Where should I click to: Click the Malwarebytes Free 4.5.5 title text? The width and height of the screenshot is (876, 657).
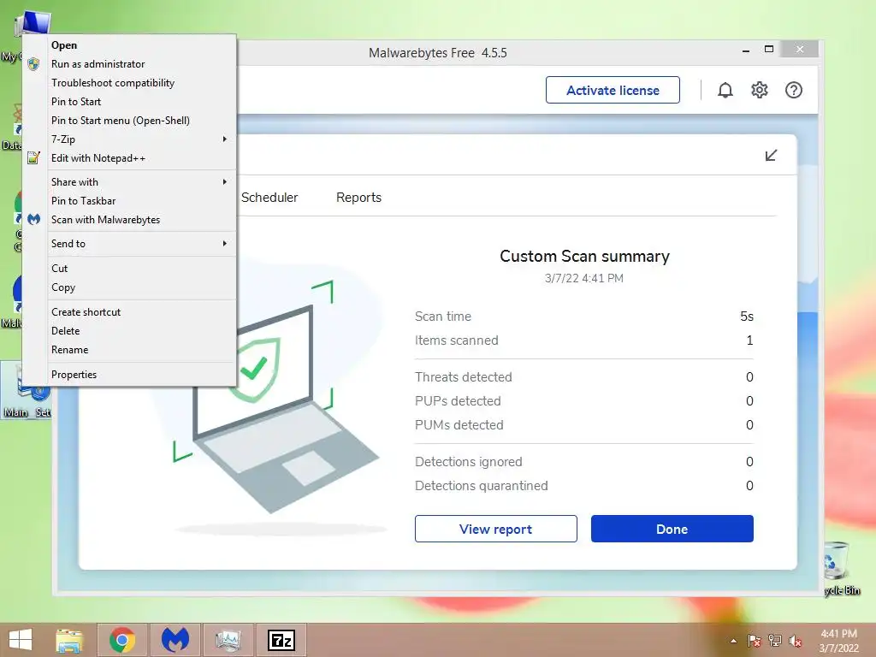tap(437, 53)
